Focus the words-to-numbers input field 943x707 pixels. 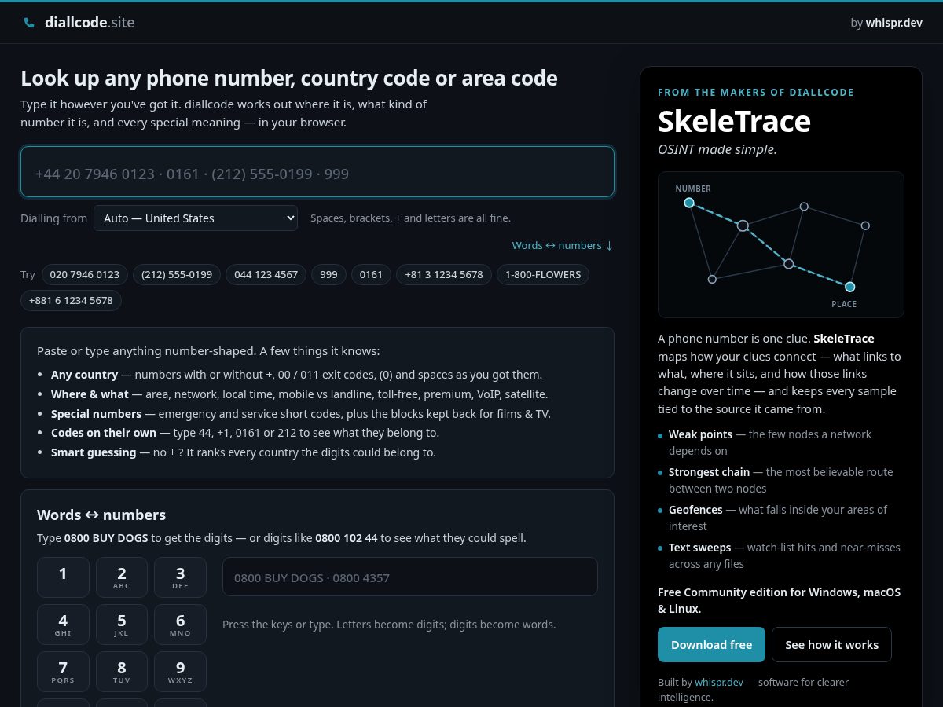coord(410,577)
